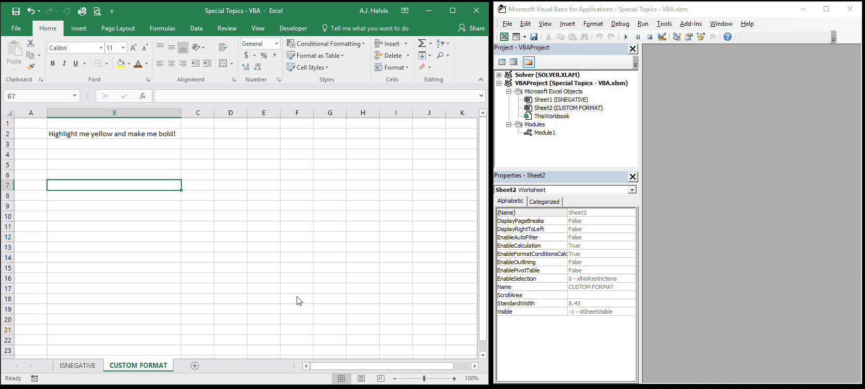
Task: Open the font name Calibri dropdown
Action: coord(101,47)
